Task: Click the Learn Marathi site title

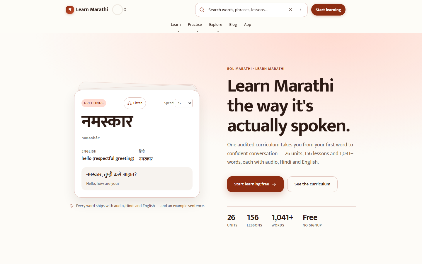Action: click(92, 10)
